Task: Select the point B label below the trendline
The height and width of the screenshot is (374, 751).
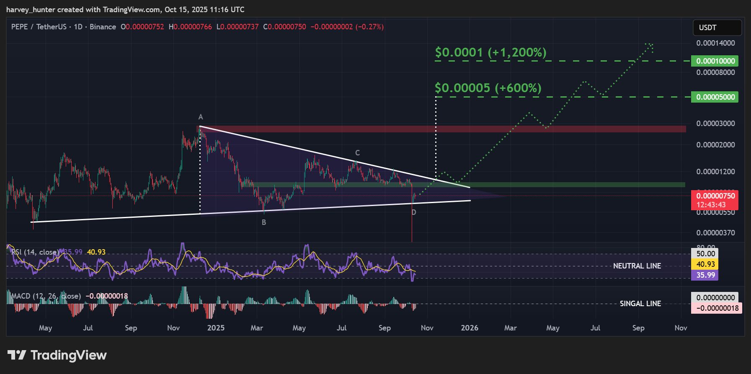Action: (x=264, y=222)
